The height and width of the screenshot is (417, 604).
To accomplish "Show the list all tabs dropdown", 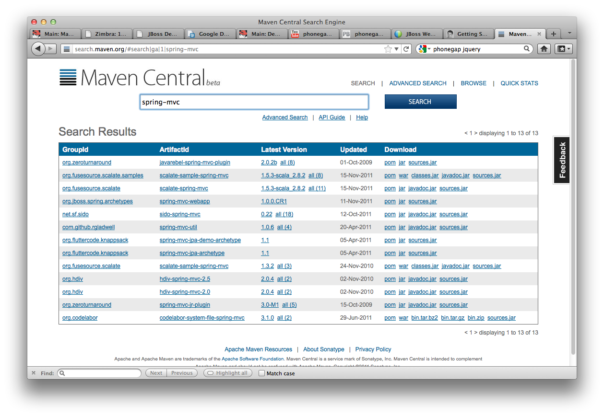I will (x=569, y=34).
